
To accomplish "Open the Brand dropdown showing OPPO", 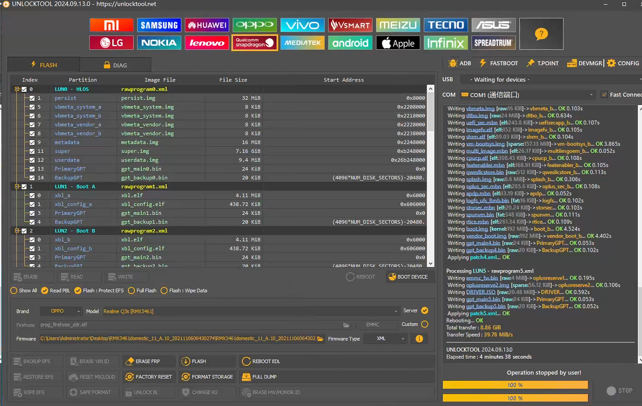I will click(61, 311).
